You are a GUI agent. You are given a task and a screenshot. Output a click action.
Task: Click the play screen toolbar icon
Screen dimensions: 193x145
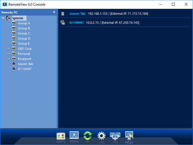pyautogui.click(x=74, y=135)
